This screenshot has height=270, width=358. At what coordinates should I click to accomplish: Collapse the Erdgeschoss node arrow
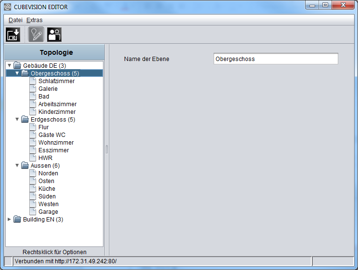tap(17, 119)
